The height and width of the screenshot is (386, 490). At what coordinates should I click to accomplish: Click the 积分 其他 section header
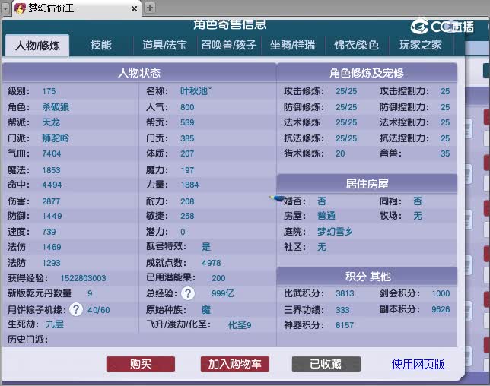tap(367, 276)
